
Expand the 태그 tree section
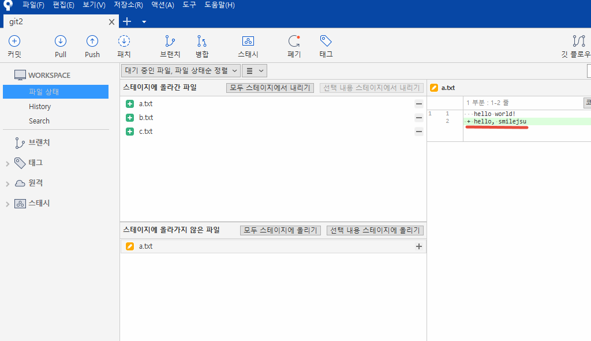8,163
